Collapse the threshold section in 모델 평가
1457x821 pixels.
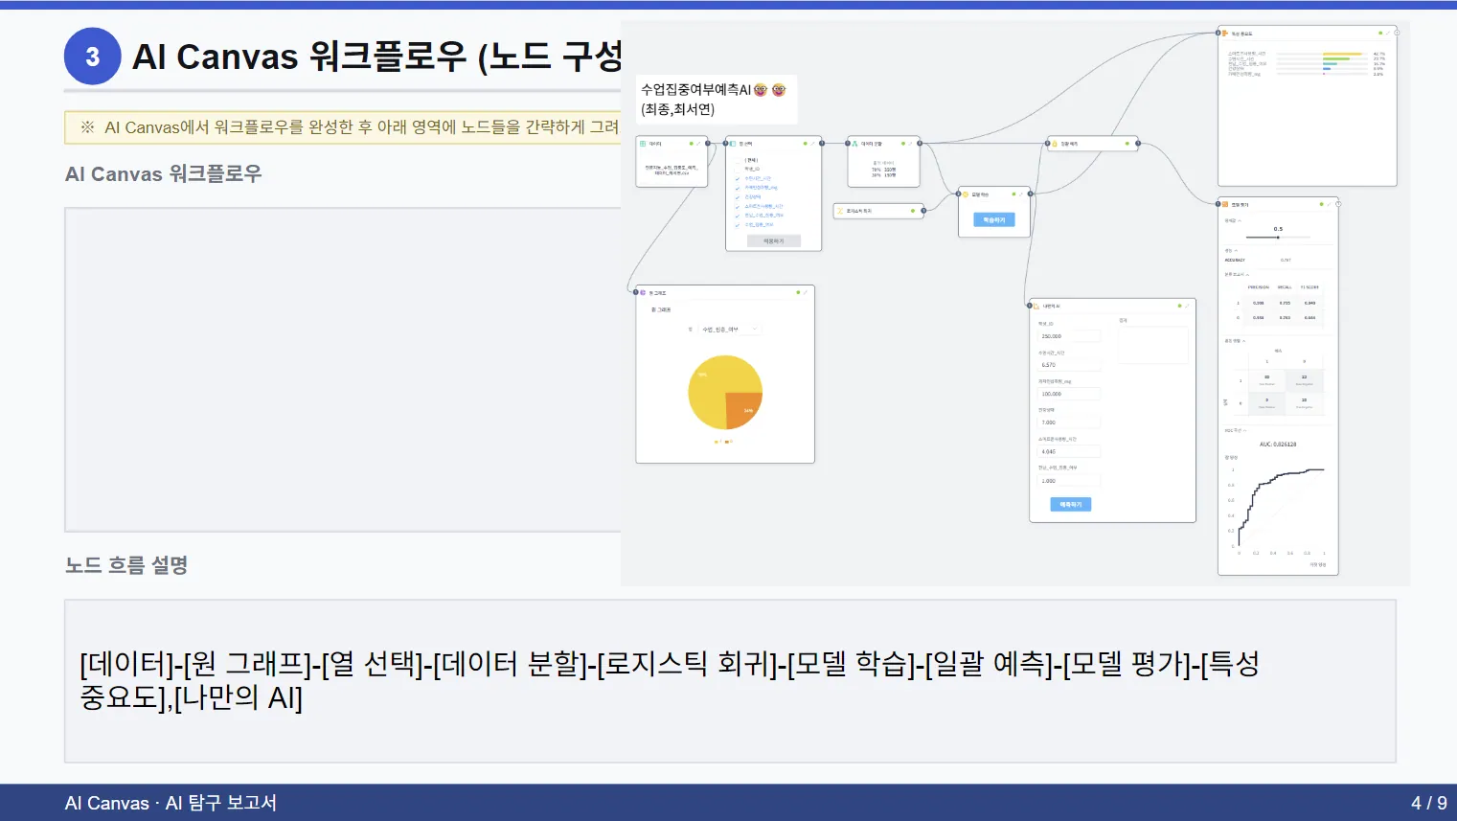(1240, 220)
